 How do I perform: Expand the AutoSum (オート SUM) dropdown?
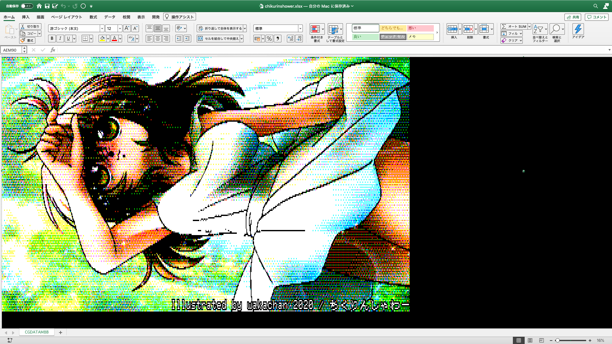(x=529, y=26)
